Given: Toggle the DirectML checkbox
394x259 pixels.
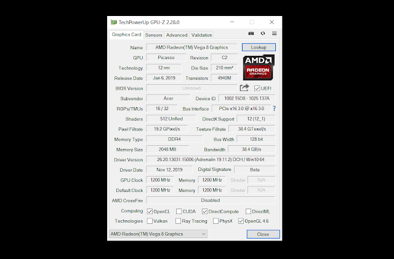Looking at the screenshot, I should (x=248, y=211).
